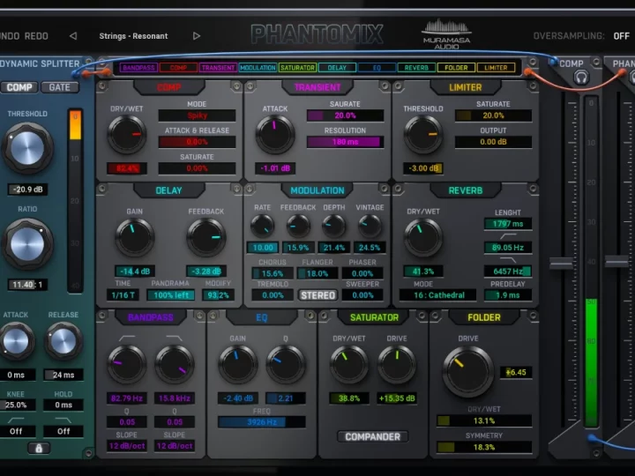The width and height of the screenshot is (635, 476).
Task: Toggle the COMP channel headphone solo icon
Action: [x=580, y=78]
